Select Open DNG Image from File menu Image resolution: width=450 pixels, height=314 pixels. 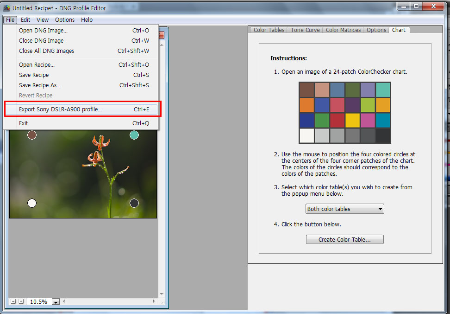coord(43,31)
